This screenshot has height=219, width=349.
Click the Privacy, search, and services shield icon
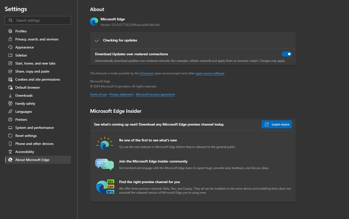point(10,39)
